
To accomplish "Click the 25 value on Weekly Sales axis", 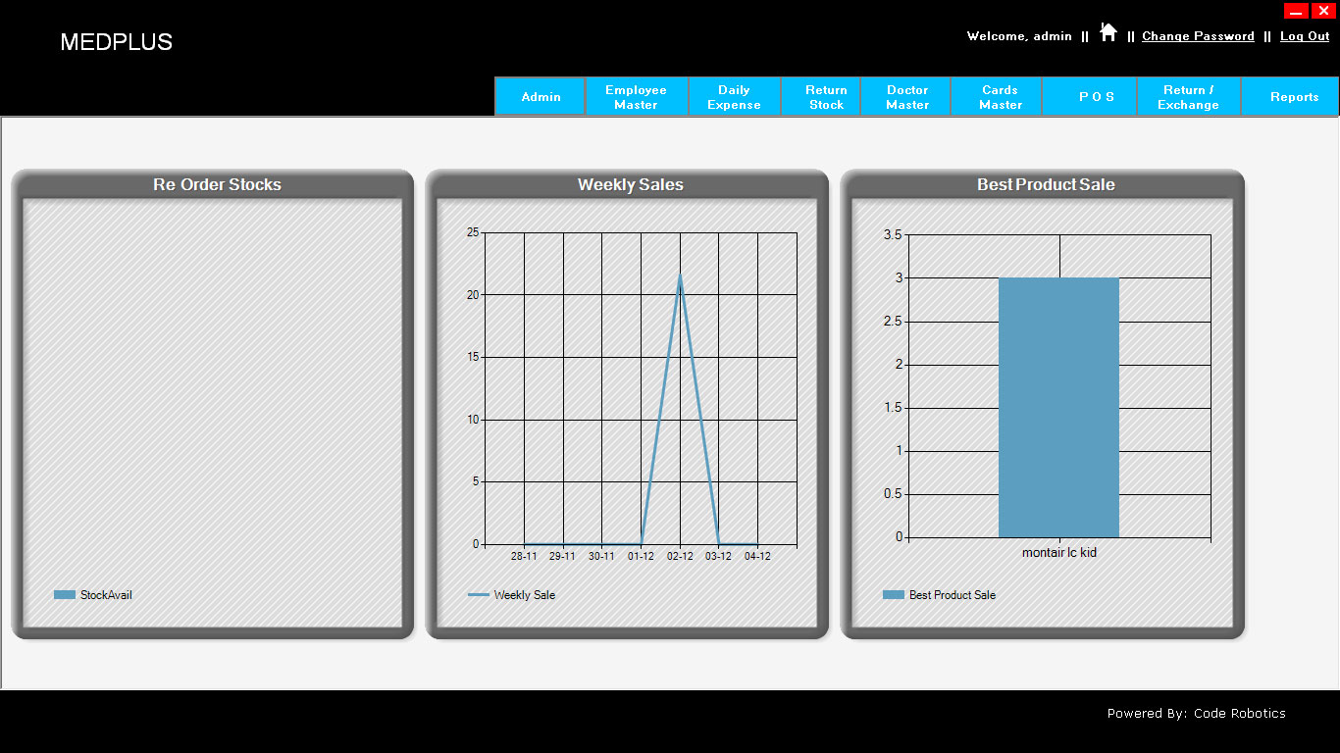I will pos(473,232).
